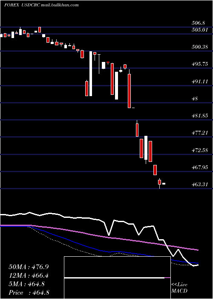Click the mail.bullkhan.com watermark text
The width and height of the screenshot is (213, 299).
pos(60,5)
